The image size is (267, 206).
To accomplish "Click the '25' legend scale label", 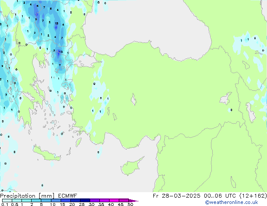I will pos(82,204).
